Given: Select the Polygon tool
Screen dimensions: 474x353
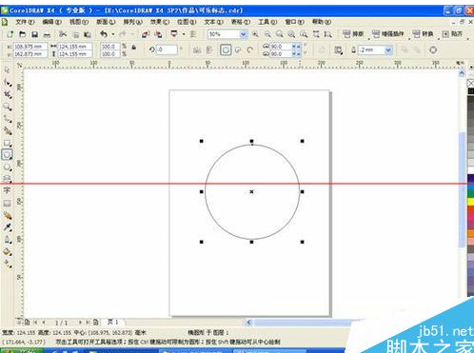Looking at the screenshot, I should coord(8,167).
